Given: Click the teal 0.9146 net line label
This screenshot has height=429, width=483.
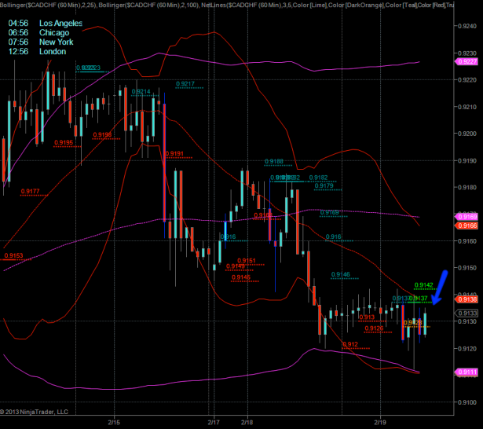Looking at the screenshot, I should point(341,274).
